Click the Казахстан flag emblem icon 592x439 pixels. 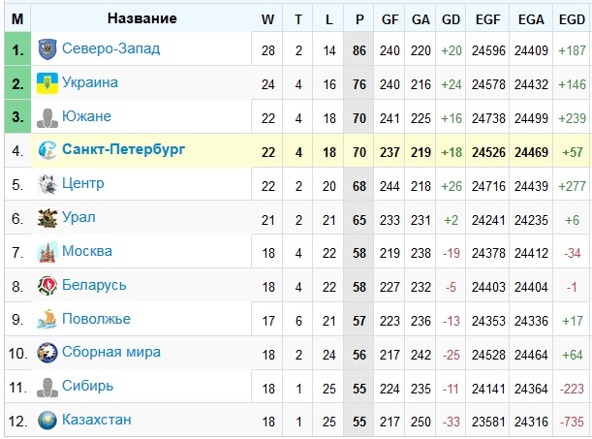click(x=47, y=421)
